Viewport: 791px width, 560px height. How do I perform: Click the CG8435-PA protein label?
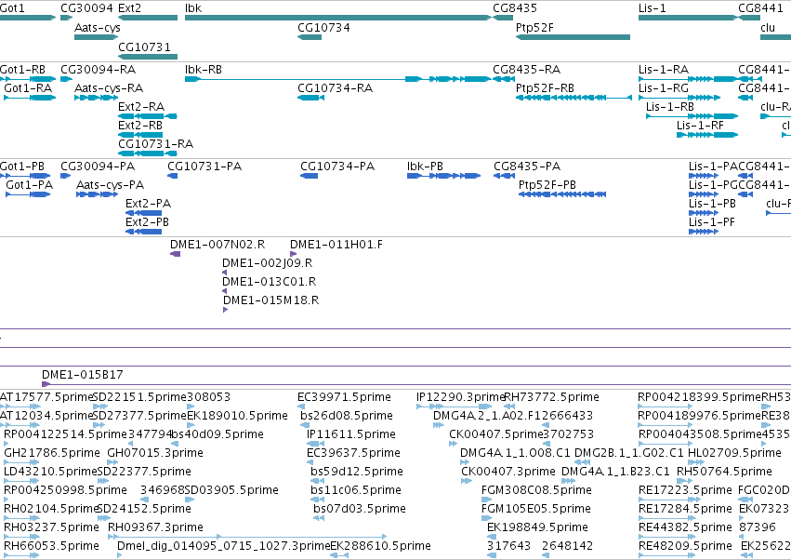coord(527,167)
